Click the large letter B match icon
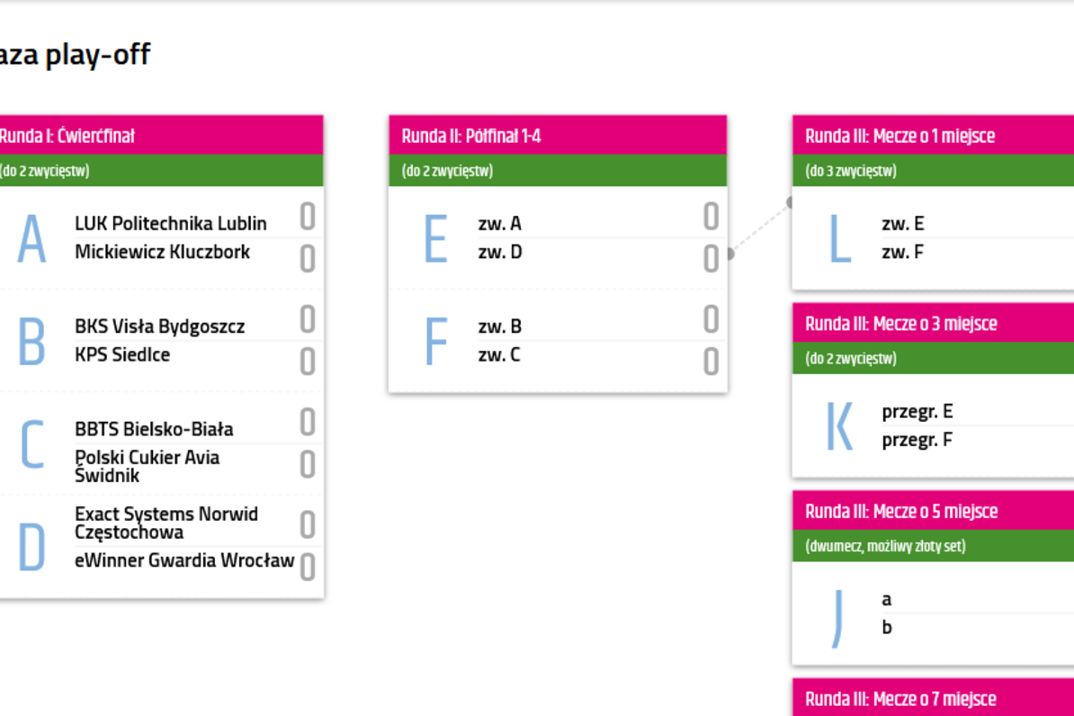The image size is (1074, 716). point(31,341)
